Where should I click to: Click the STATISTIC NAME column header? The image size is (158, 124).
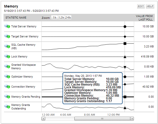coord(16,18)
